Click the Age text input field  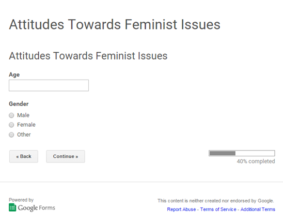[49, 85]
